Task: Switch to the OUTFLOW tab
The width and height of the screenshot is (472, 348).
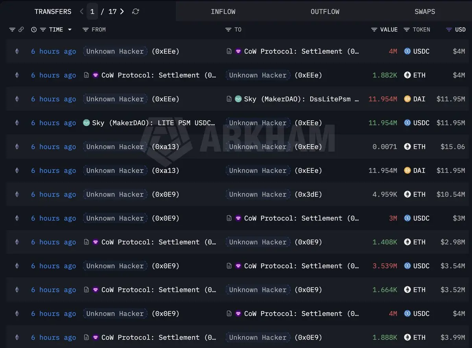Action: 325,11
